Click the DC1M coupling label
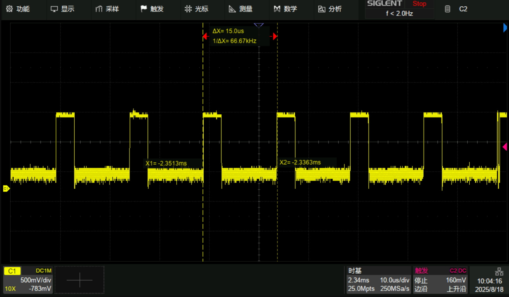Viewport: 509px width, 297px height. pyautogui.click(x=44, y=271)
